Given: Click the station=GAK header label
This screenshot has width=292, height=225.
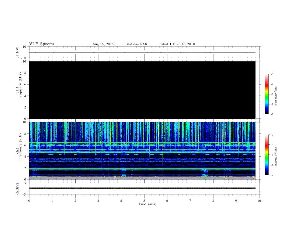Looking at the screenshot, I should (x=137, y=44).
